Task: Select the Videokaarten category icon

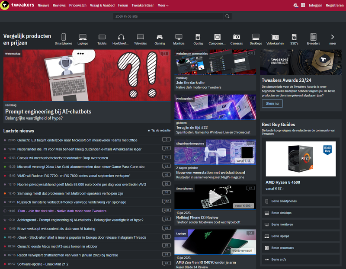Action: [x=275, y=37]
